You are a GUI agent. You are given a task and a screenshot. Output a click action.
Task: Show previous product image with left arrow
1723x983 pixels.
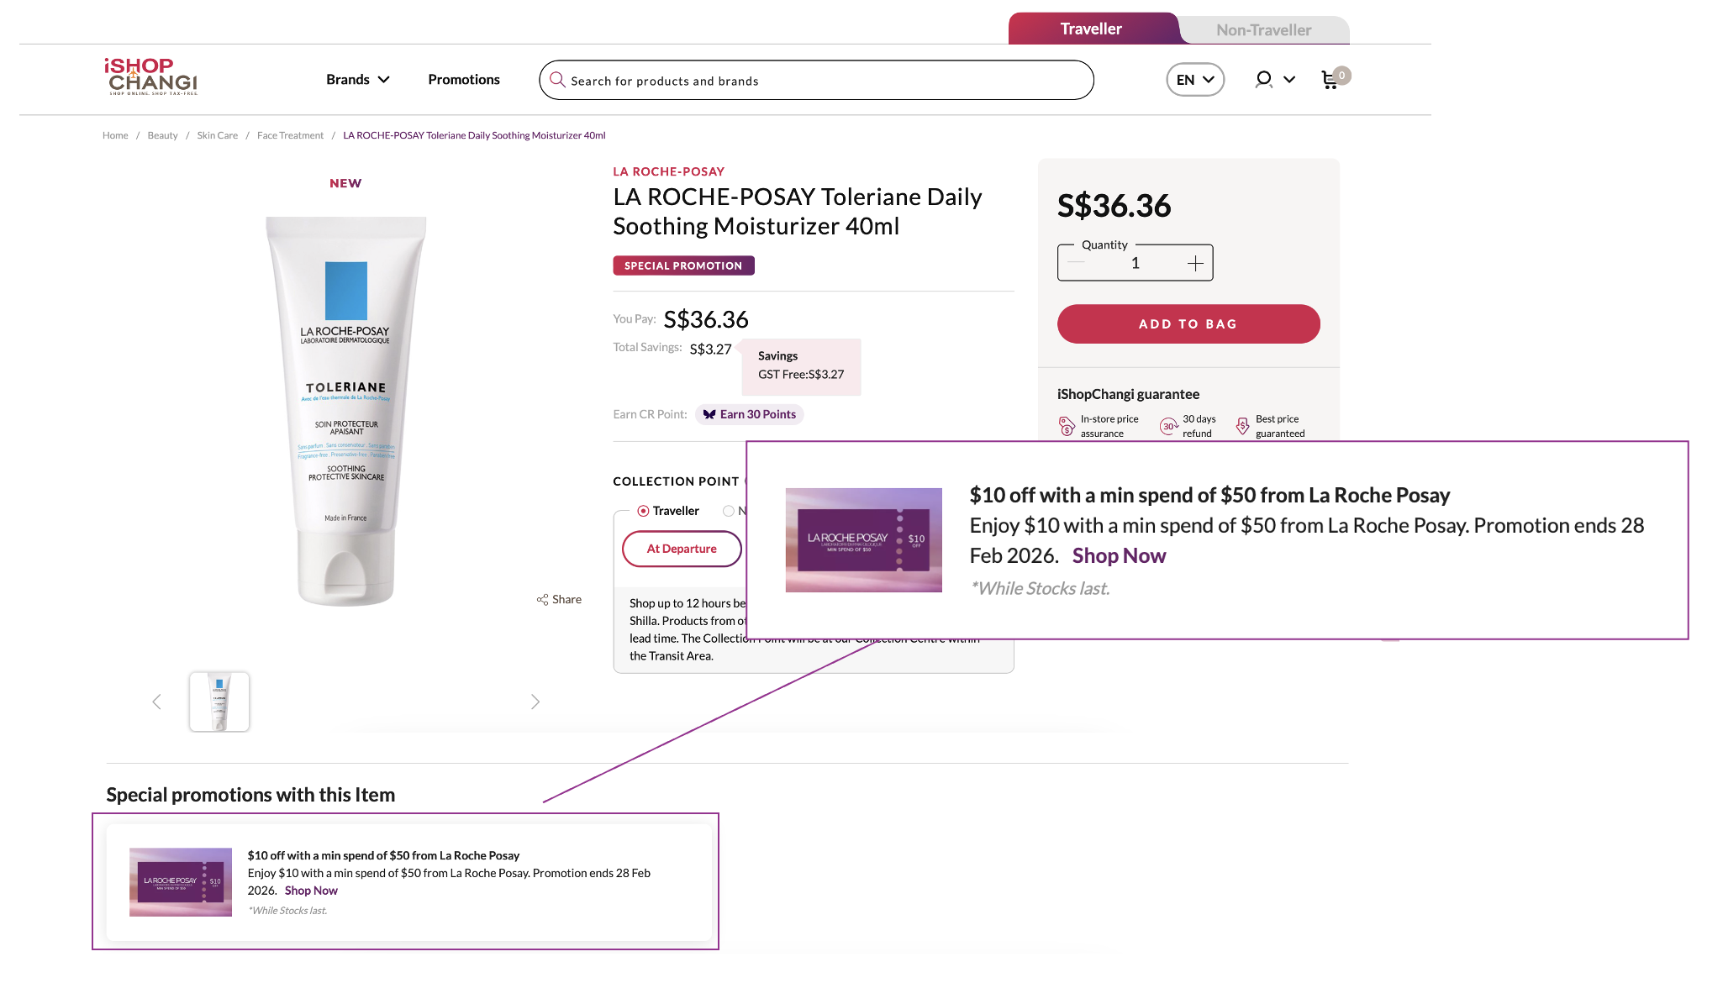(156, 702)
